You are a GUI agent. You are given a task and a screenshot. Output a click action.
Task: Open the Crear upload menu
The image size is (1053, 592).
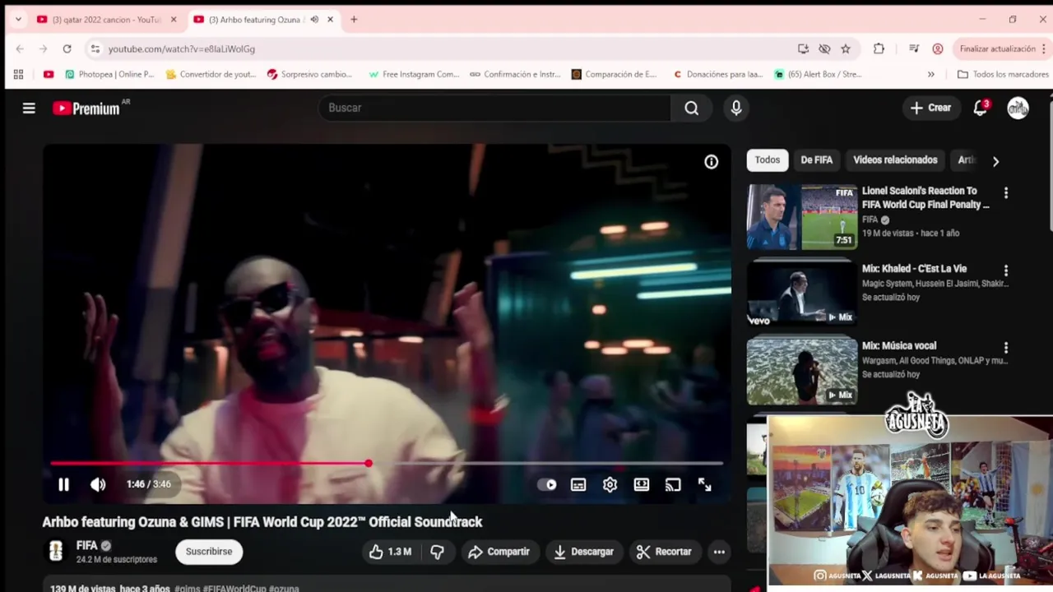pyautogui.click(x=930, y=108)
